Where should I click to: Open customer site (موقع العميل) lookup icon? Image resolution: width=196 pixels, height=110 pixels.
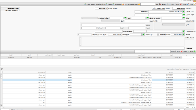pos(183,15)
